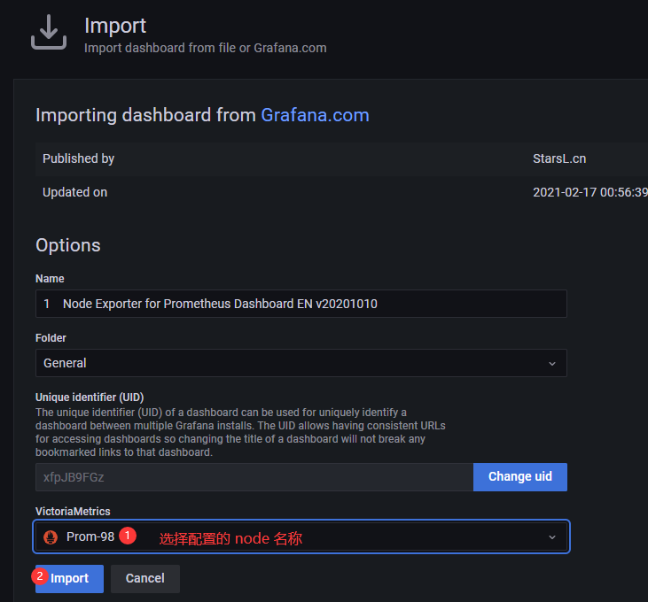This screenshot has width=648, height=602.
Task: Open the VictoriaMetrics data source dropdown
Action: 301,536
